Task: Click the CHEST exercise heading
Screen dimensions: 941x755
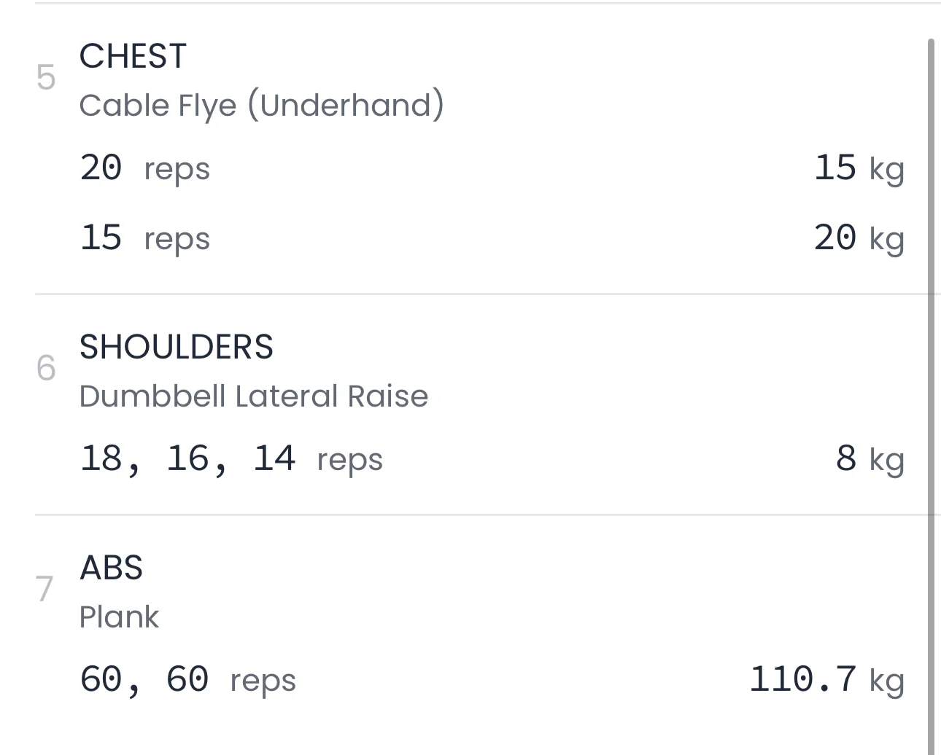Action: (133, 56)
